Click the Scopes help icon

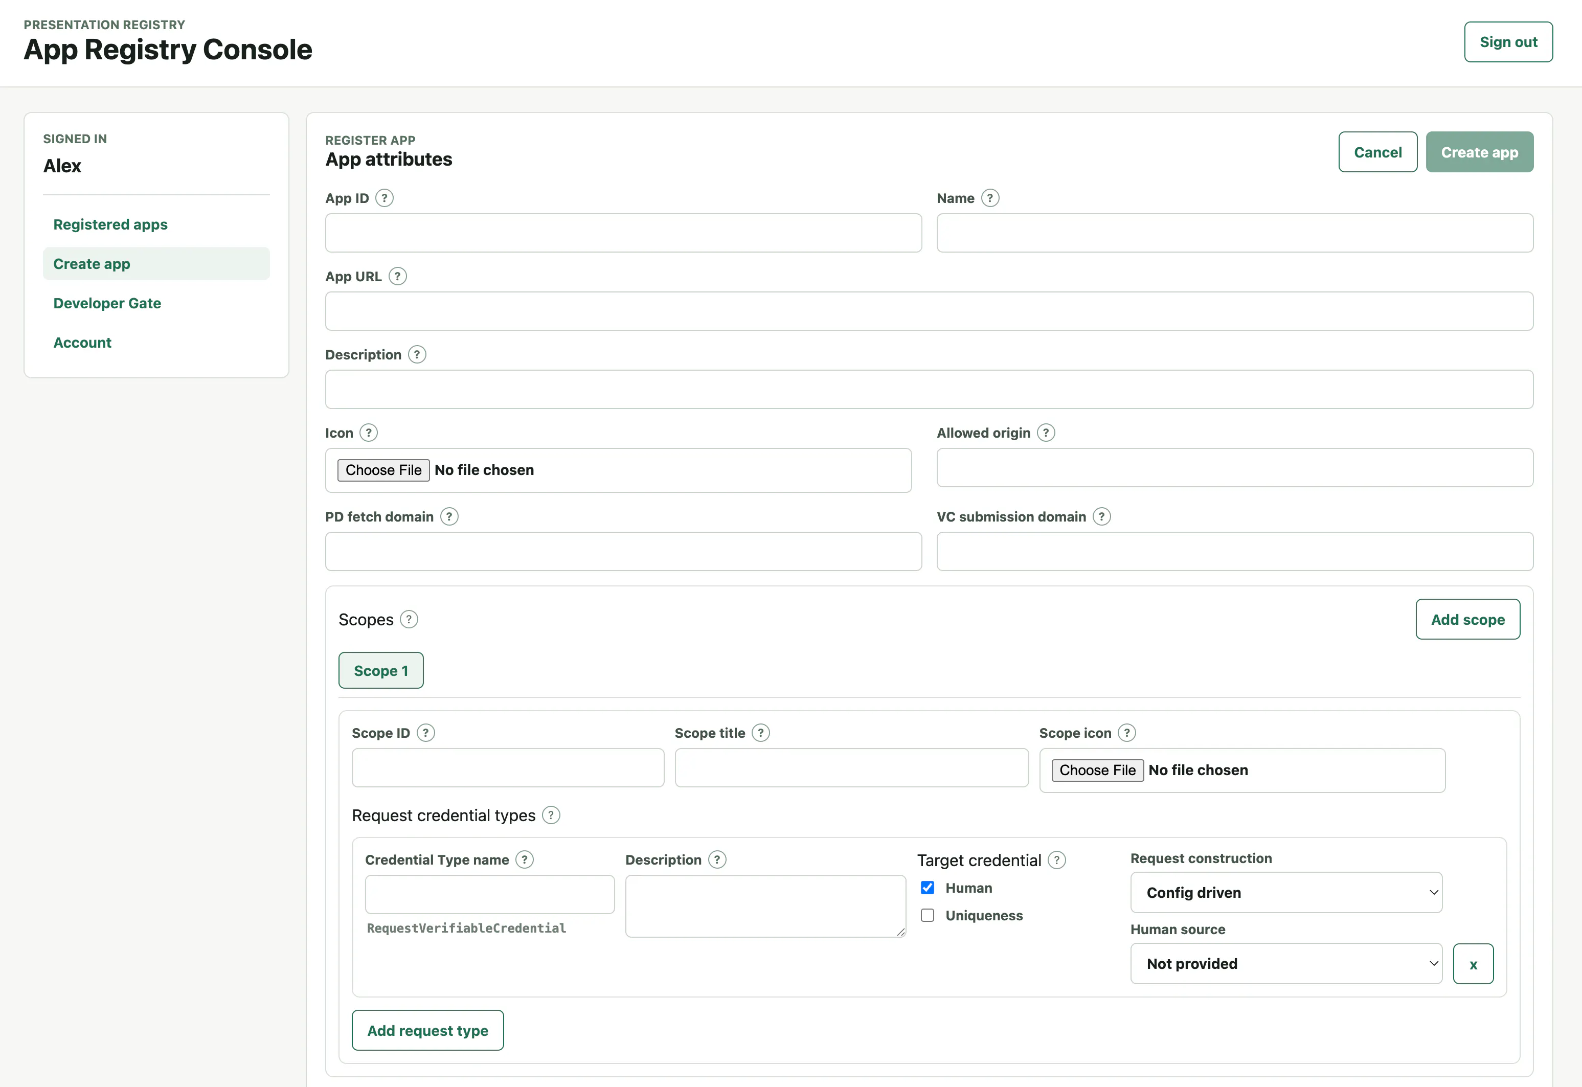(x=409, y=619)
